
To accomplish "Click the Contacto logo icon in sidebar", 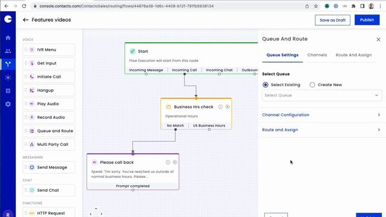I will pyautogui.click(x=8, y=19).
